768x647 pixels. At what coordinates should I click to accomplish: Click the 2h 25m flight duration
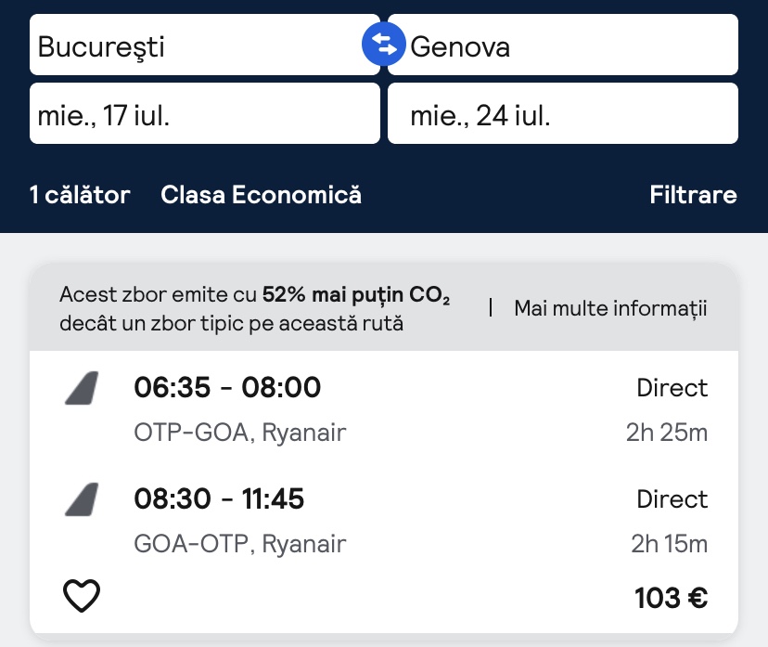[x=669, y=433]
